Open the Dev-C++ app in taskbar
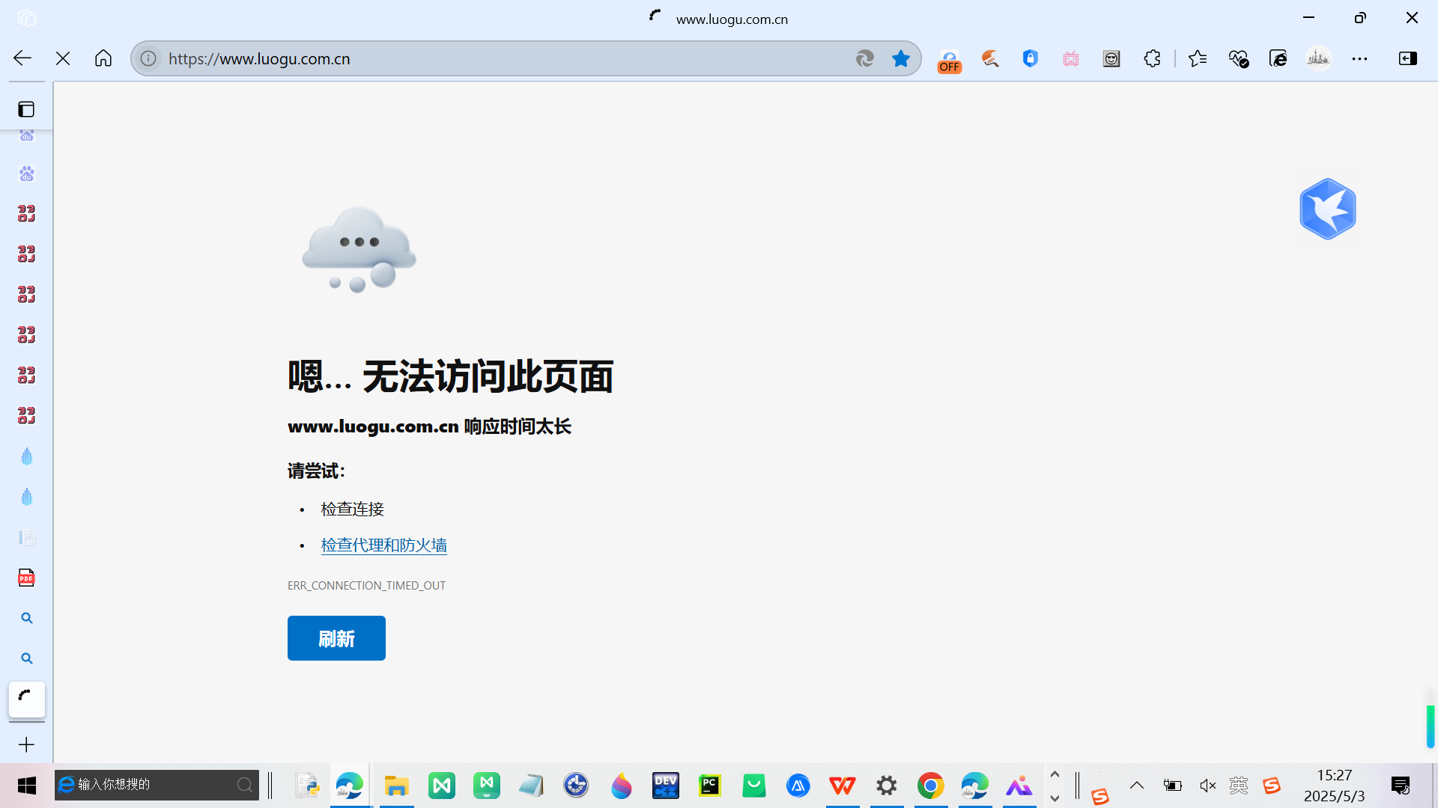The height and width of the screenshot is (808, 1438). (665, 786)
